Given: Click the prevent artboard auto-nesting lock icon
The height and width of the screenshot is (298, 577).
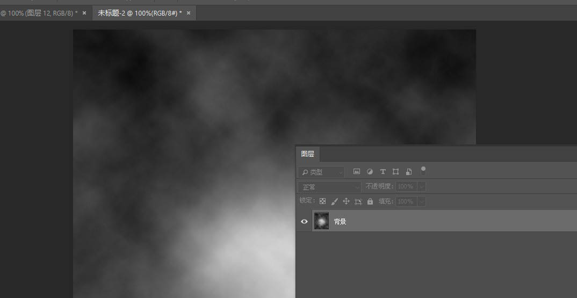Looking at the screenshot, I should [358, 201].
